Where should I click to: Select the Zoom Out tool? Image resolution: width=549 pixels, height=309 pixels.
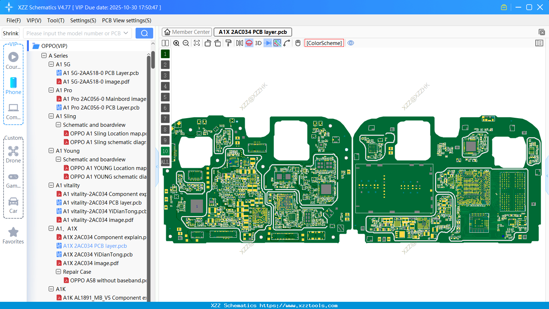click(186, 43)
